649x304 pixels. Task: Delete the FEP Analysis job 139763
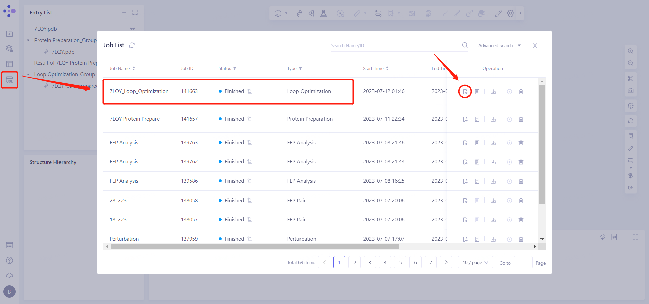521,143
